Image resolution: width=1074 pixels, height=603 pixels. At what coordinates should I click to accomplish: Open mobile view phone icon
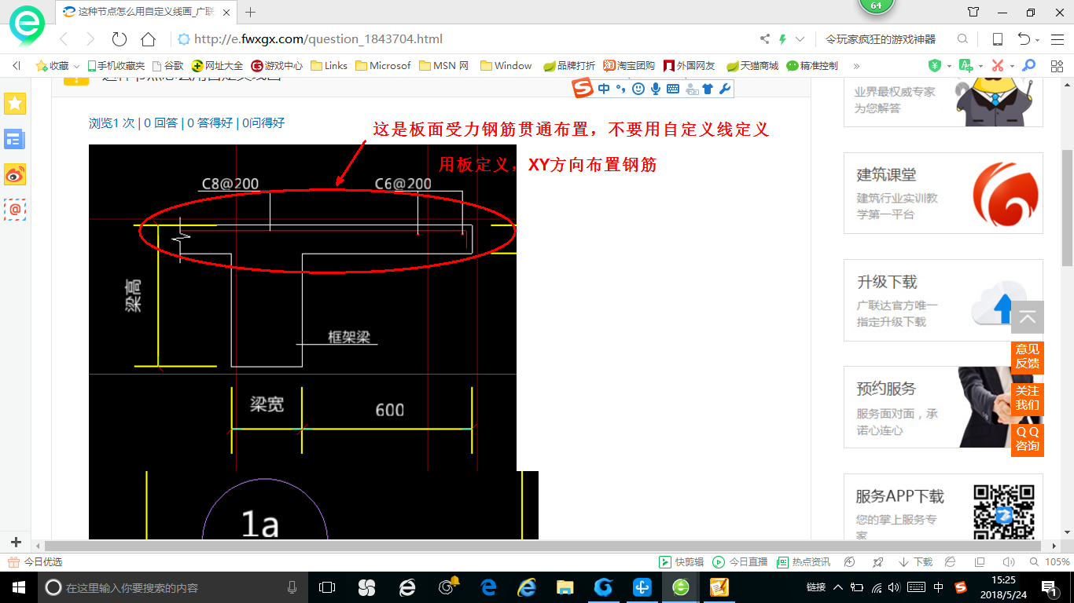click(x=997, y=39)
